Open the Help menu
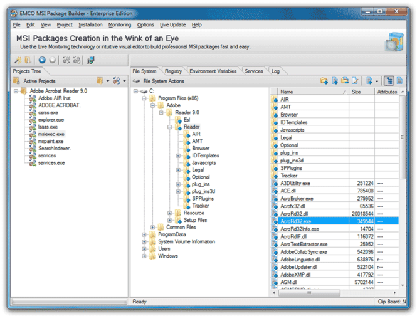Screen dimensions: 417x316 [x=196, y=24]
